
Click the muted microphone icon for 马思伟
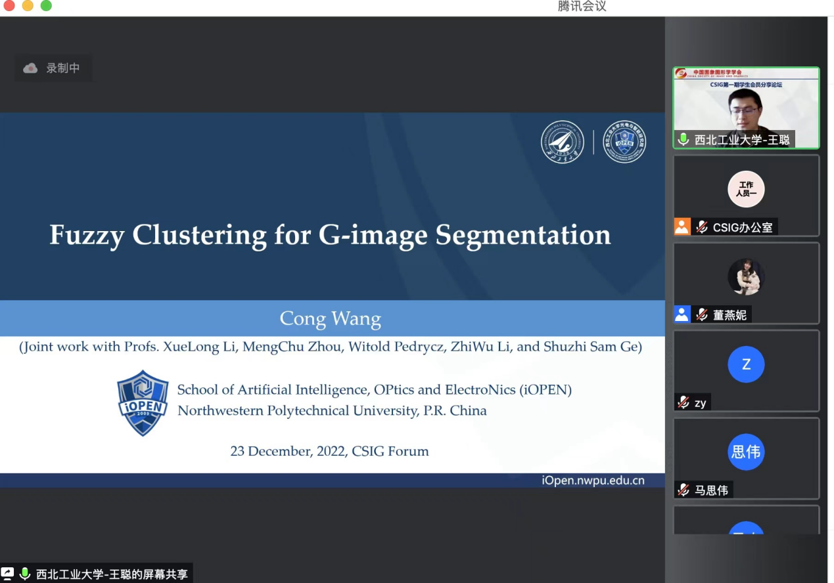[683, 490]
